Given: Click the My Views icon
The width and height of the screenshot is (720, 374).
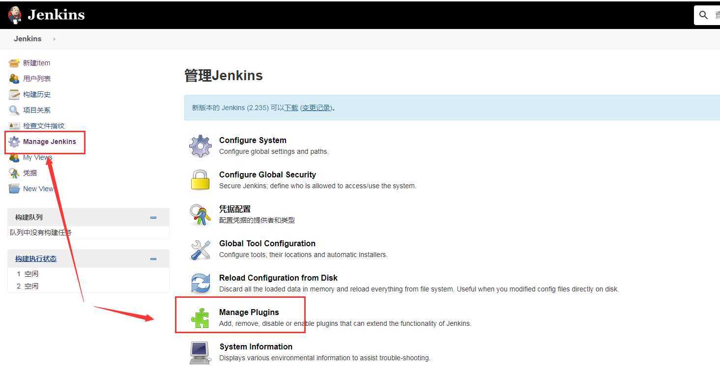Looking at the screenshot, I should pos(14,157).
